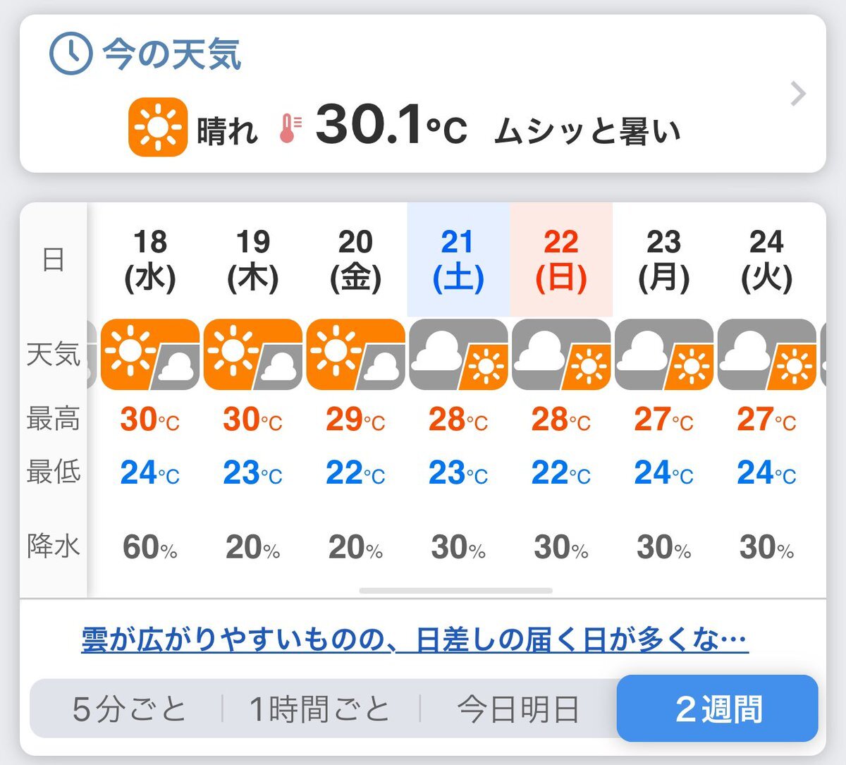Select the Saturday 21 (土) date column header
The height and width of the screenshot is (765, 846).
coord(458,259)
